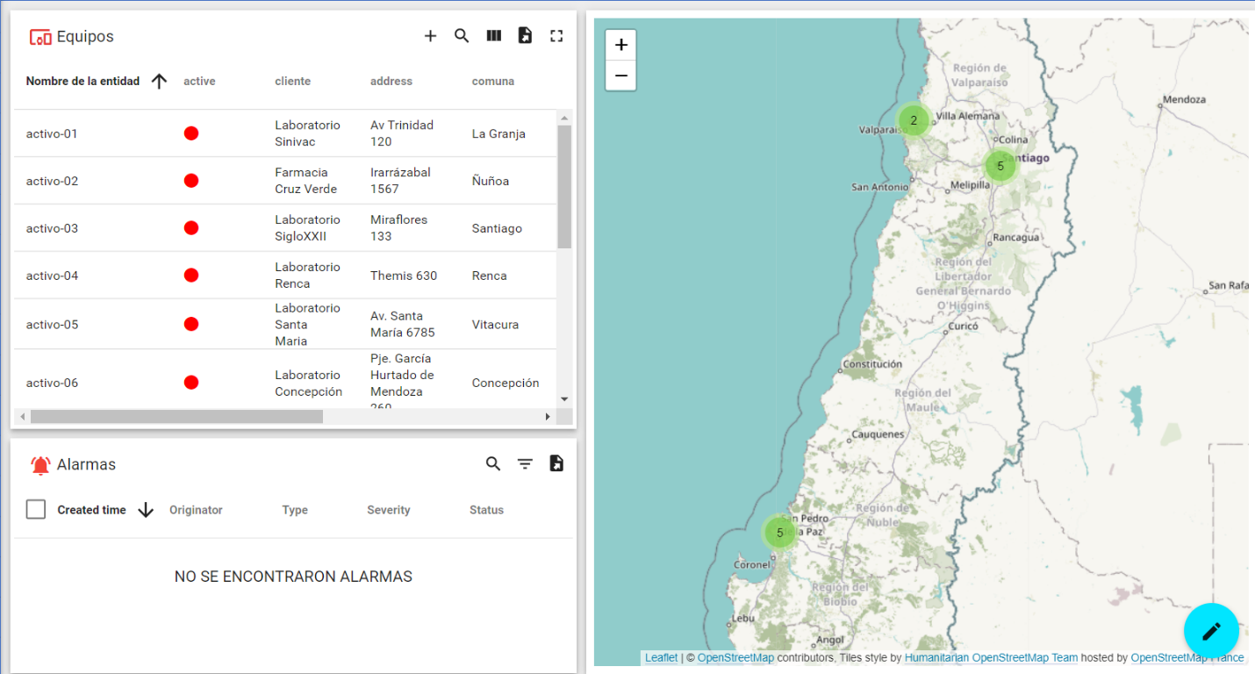Export Equipos table data

point(525,36)
